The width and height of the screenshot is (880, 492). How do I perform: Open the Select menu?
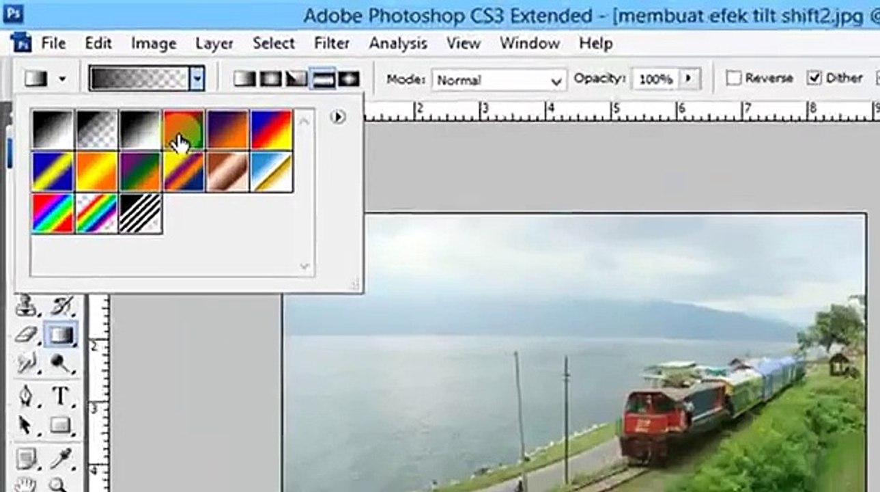(274, 44)
